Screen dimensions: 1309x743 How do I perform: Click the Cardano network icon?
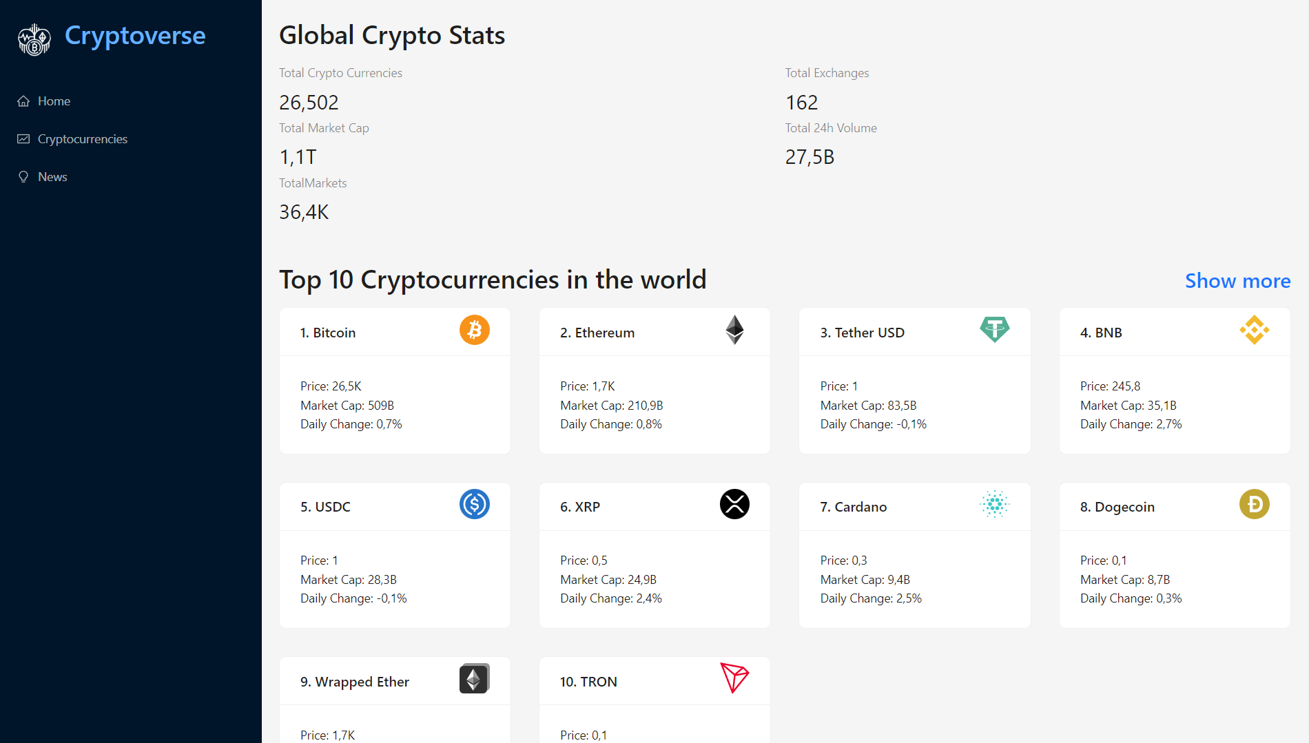(995, 504)
